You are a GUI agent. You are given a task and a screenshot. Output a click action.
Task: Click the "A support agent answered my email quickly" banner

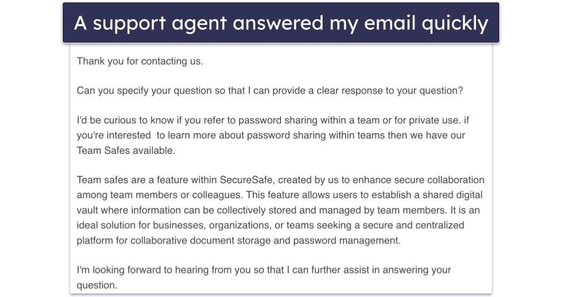pyautogui.click(x=280, y=23)
